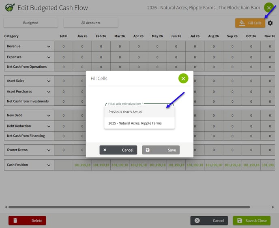Open the Budgeted selector

click(31, 23)
